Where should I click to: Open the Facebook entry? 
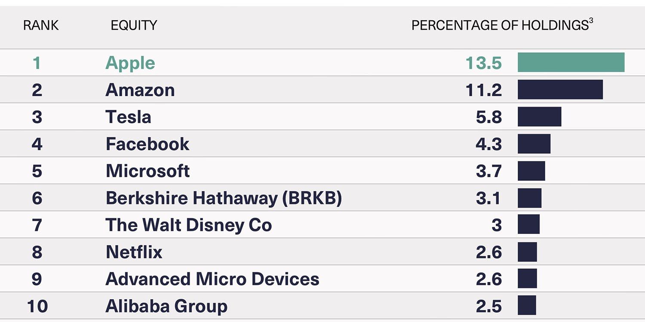click(x=147, y=144)
